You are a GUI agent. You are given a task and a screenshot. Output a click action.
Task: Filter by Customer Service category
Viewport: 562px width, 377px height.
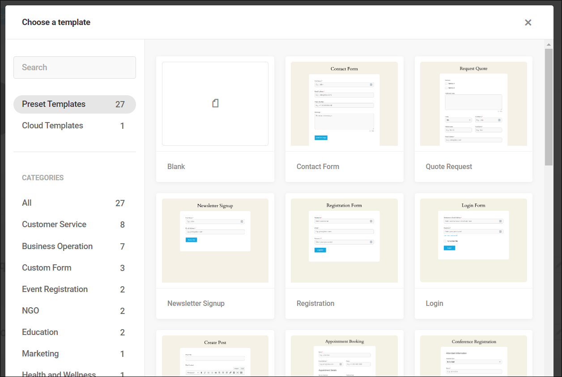pos(54,225)
